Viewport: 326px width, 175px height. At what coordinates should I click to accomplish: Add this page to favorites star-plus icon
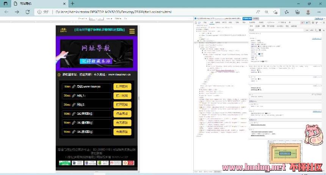(x=275, y=12)
